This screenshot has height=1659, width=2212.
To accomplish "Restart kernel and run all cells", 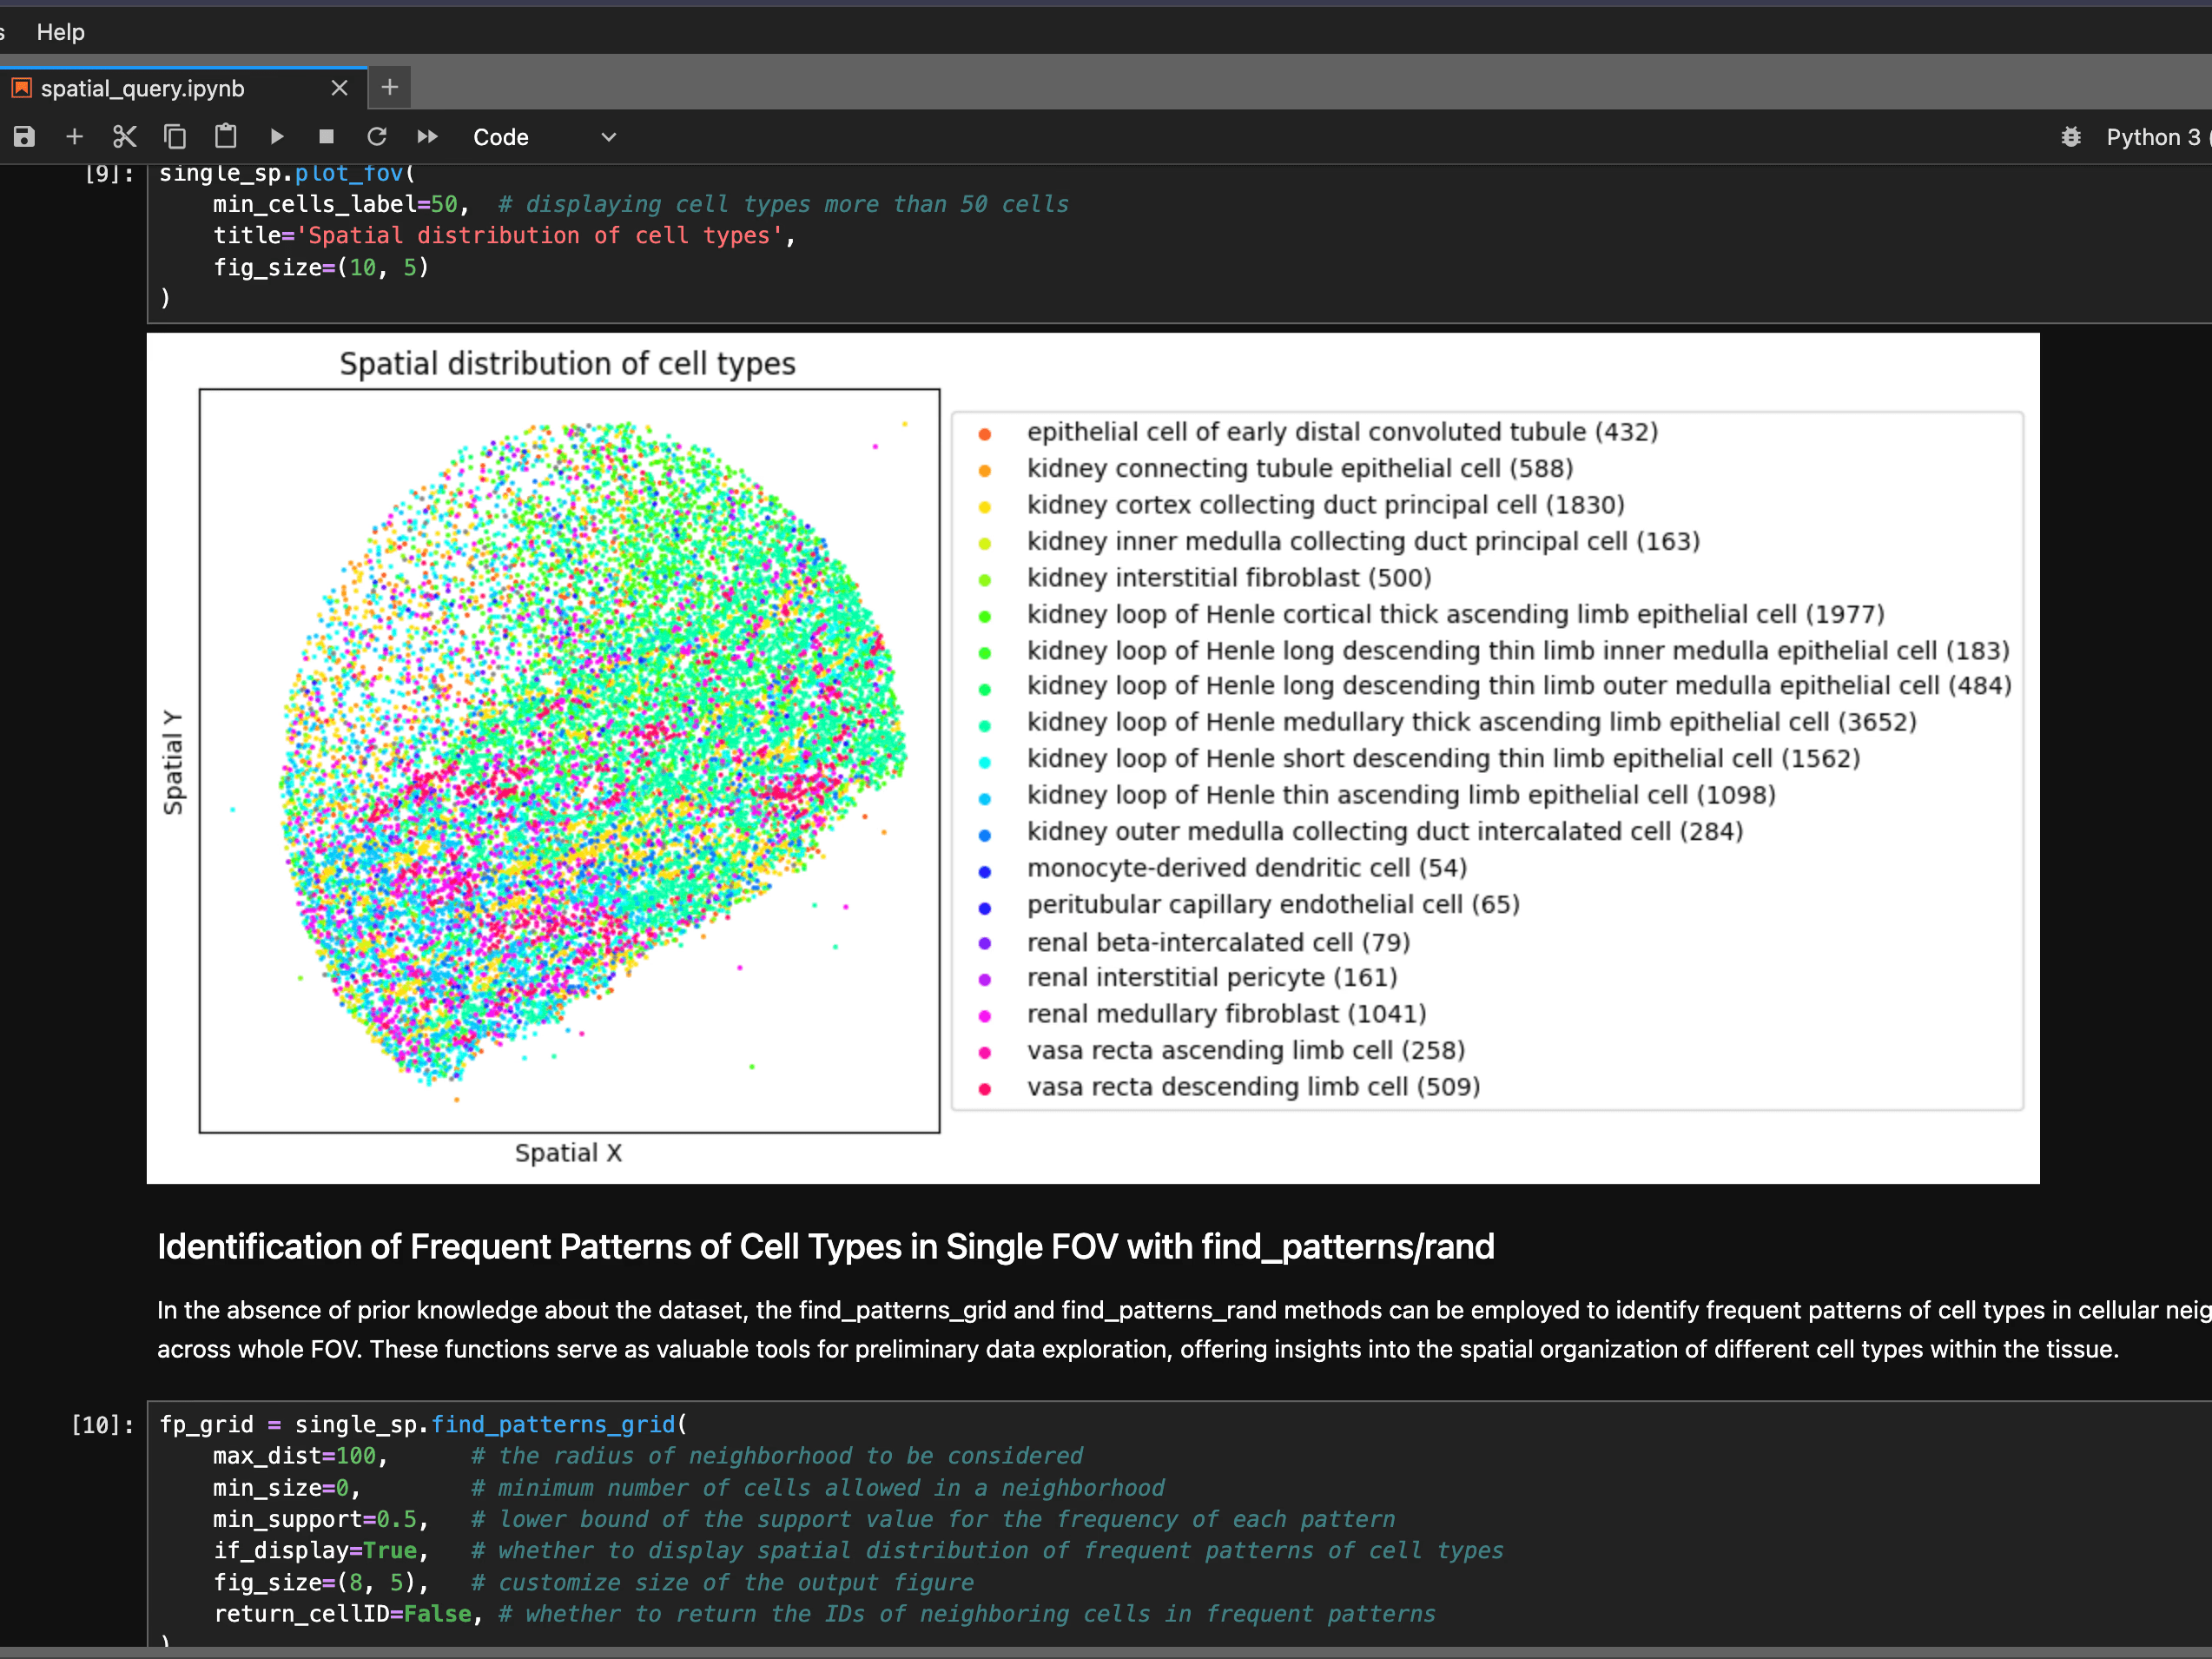I will 428,137.
